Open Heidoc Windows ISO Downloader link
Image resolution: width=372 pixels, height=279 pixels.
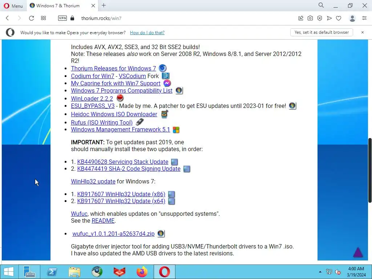[114, 114]
